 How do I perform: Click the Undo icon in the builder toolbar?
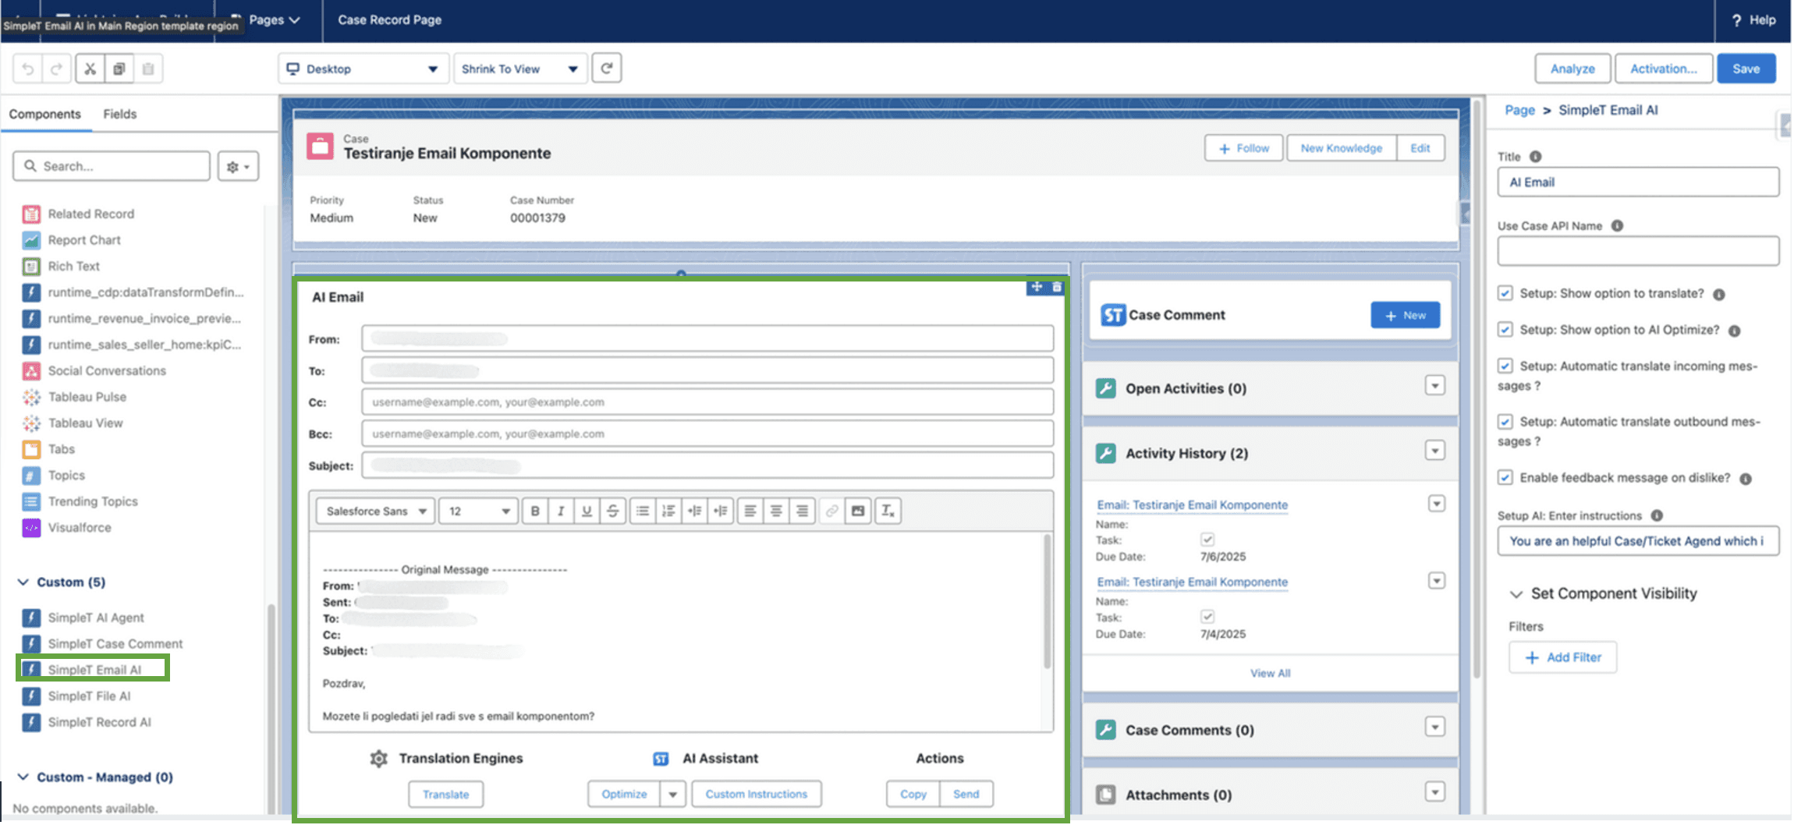point(27,68)
